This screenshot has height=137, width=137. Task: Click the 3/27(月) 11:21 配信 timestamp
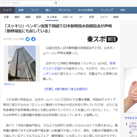[14, 39]
